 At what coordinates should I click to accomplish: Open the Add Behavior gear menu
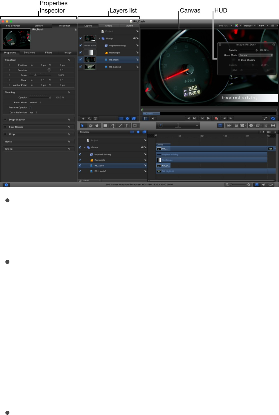[x=251, y=126]
